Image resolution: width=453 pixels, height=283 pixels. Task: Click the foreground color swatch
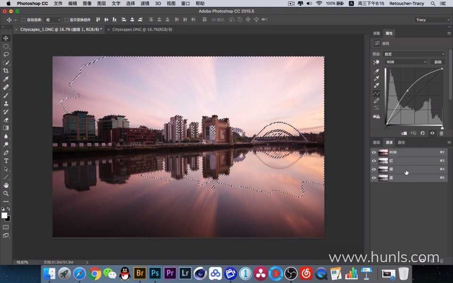(4, 216)
